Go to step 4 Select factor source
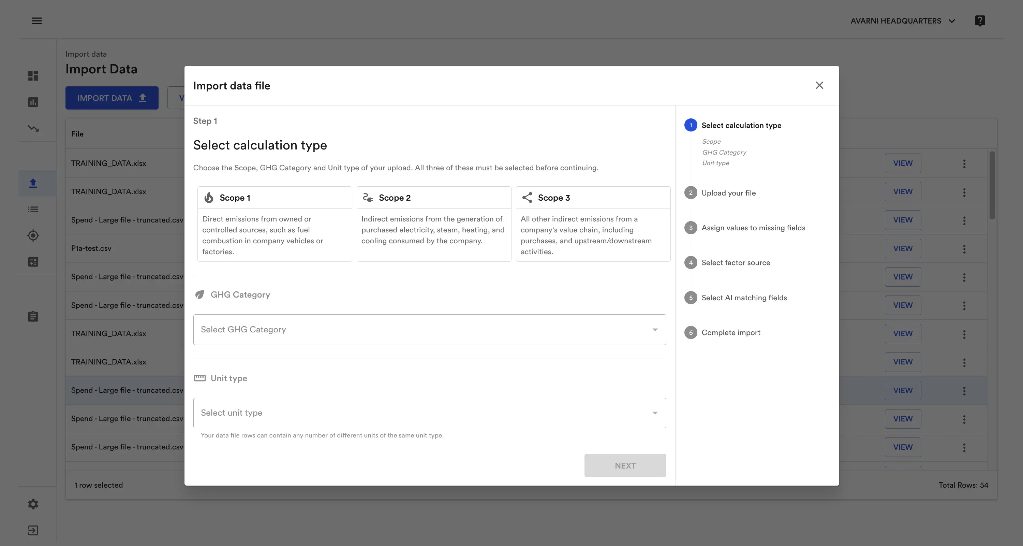Viewport: 1023px width, 546px height. pos(728,263)
